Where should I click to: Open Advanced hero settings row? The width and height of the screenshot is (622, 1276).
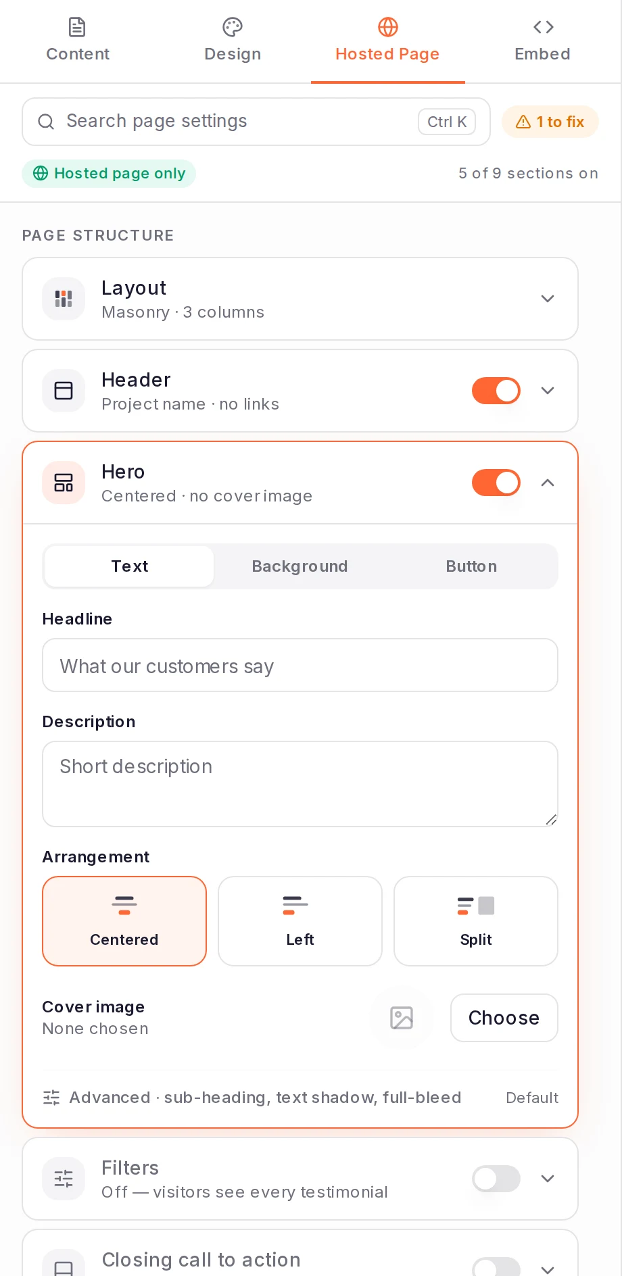300,1098
